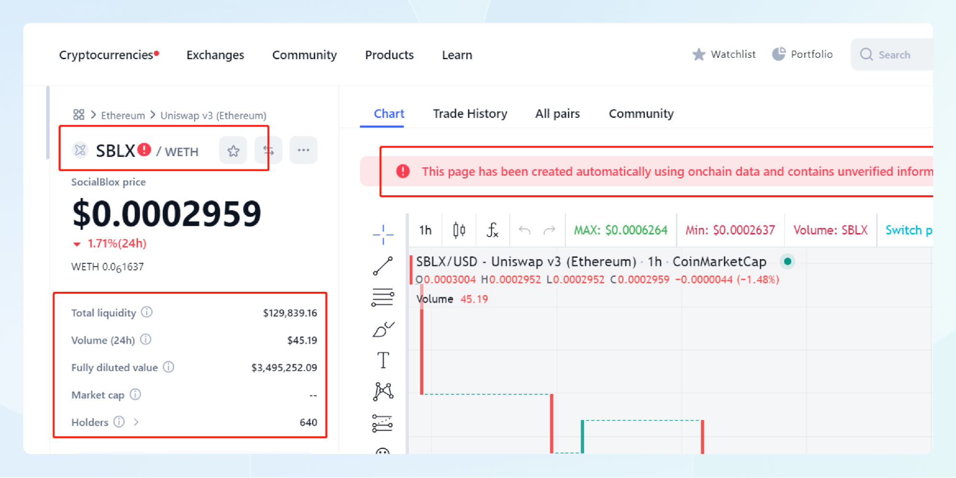Select the forecasting position tool
956x478 pixels.
pyautogui.click(x=383, y=423)
